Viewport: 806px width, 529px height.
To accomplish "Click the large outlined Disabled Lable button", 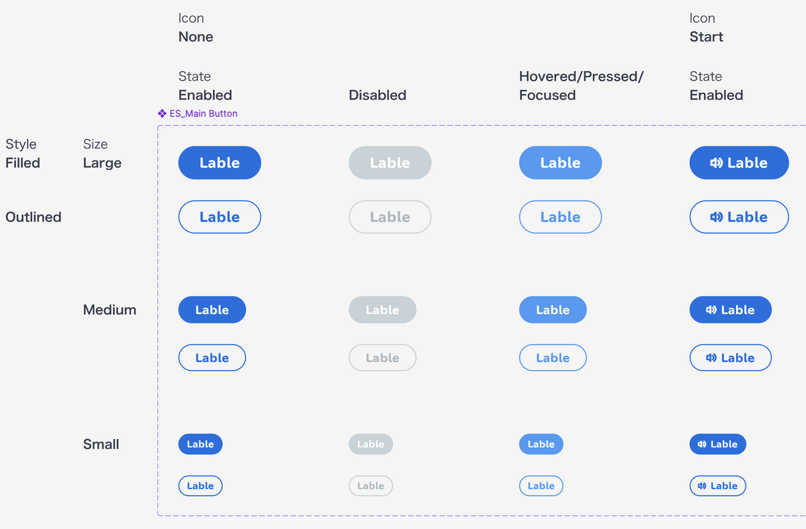I will click(x=390, y=217).
